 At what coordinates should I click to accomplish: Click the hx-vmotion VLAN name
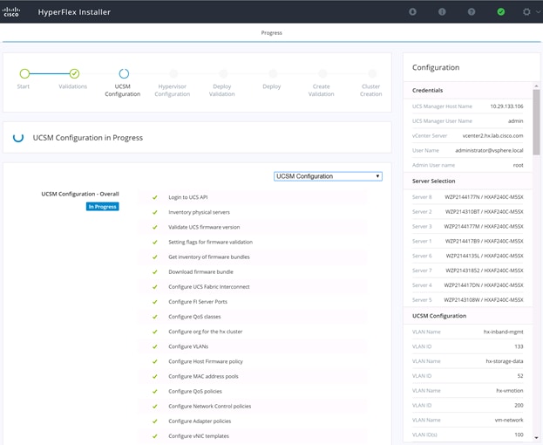[x=509, y=391]
